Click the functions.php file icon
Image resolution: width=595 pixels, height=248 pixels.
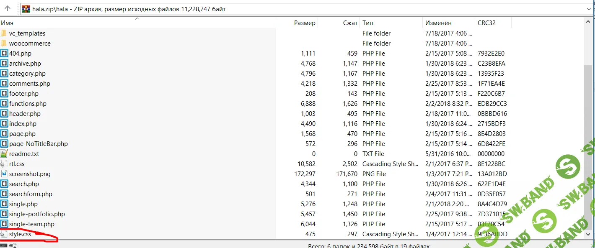point(4,104)
